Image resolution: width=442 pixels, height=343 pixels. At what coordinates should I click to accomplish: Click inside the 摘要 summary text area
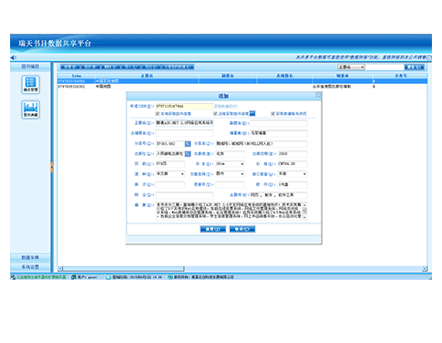[229, 211]
